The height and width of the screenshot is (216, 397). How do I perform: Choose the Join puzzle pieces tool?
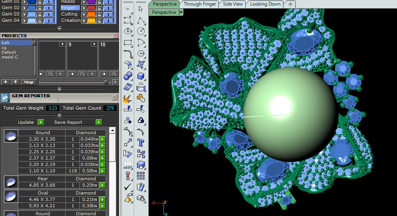point(141,98)
